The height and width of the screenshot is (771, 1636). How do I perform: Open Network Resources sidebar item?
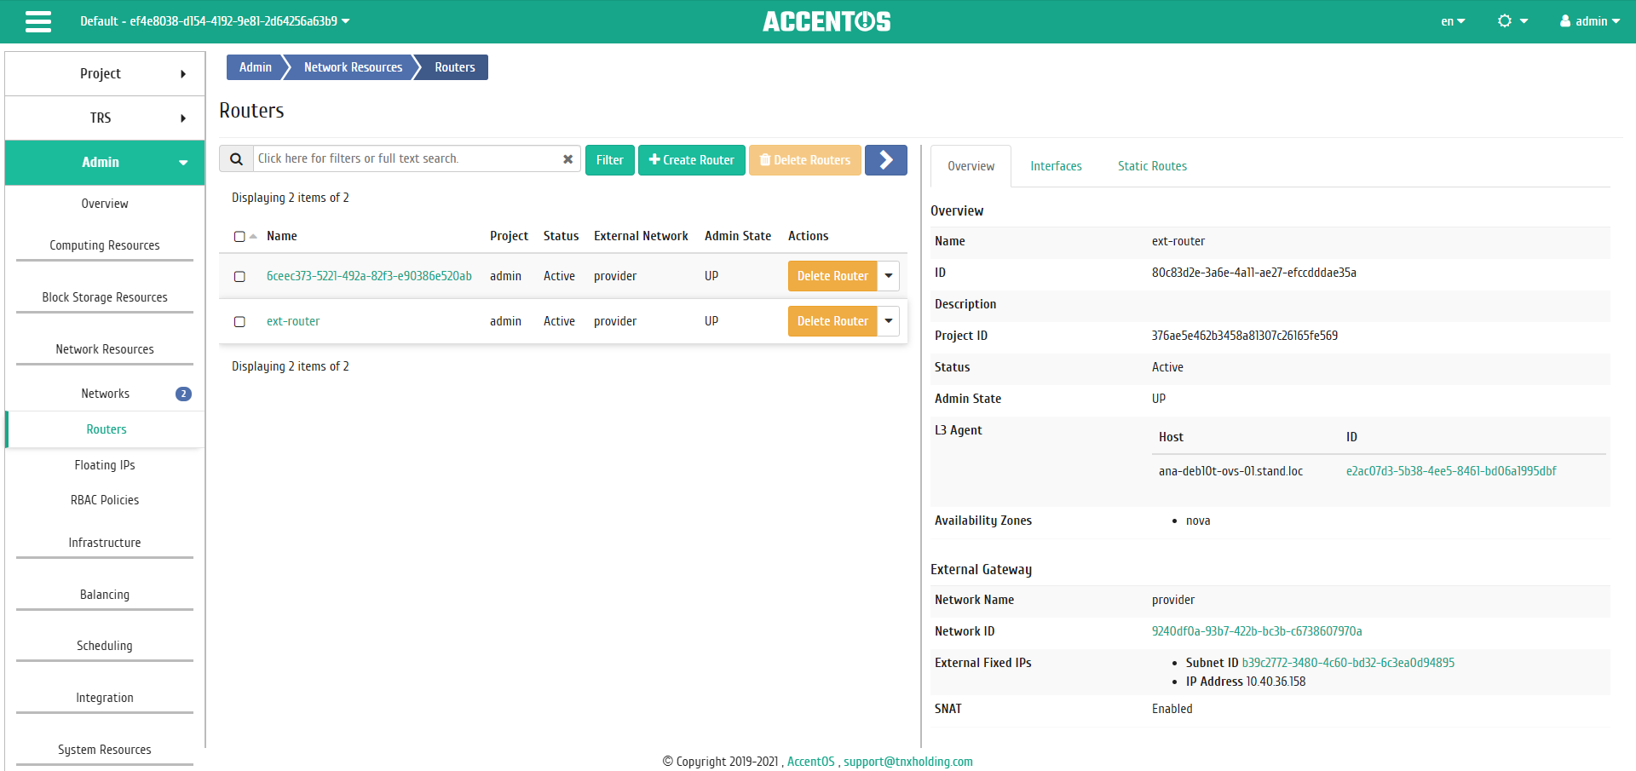click(105, 349)
